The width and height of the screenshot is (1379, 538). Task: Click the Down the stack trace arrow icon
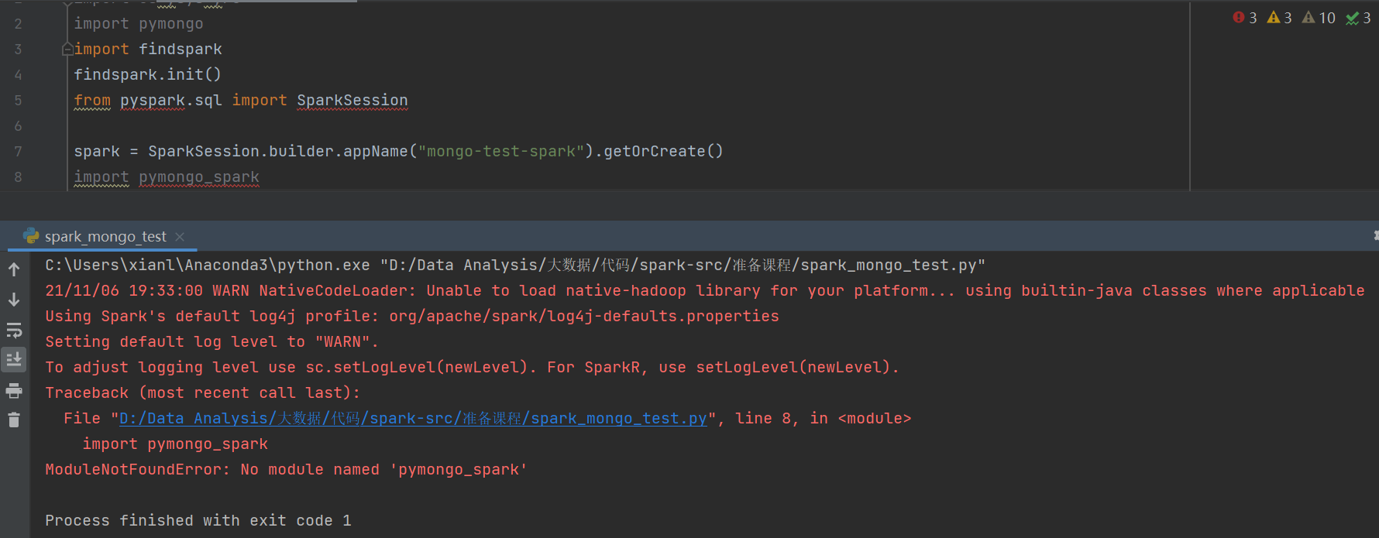point(14,300)
